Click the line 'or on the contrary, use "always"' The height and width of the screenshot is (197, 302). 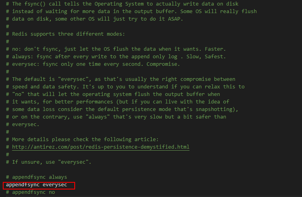[116, 117]
